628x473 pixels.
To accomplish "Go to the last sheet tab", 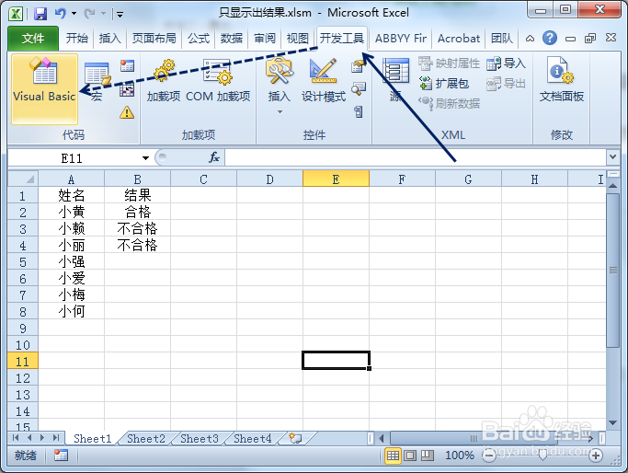I will (56, 438).
